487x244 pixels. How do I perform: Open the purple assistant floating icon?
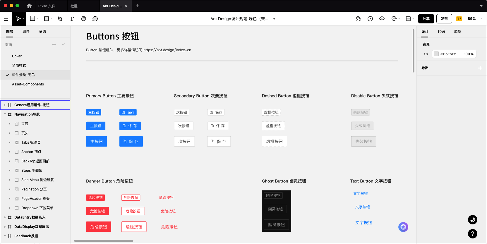pyautogui.click(x=403, y=227)
